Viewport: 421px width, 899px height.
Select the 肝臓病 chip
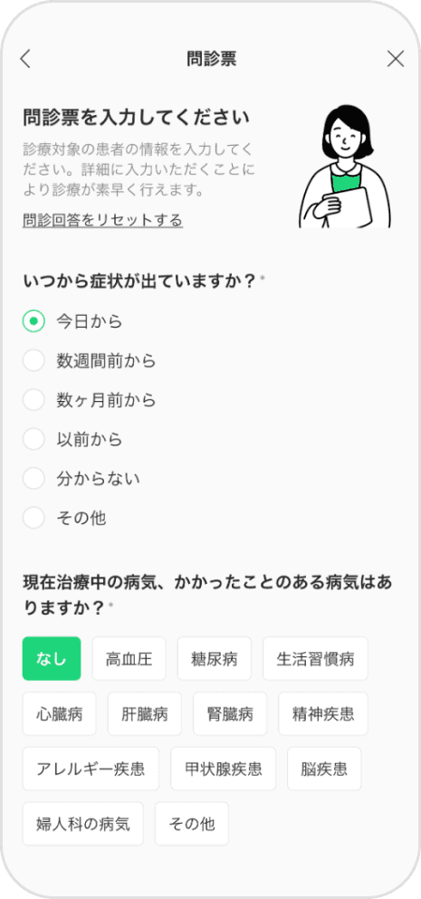pos(145,713)
